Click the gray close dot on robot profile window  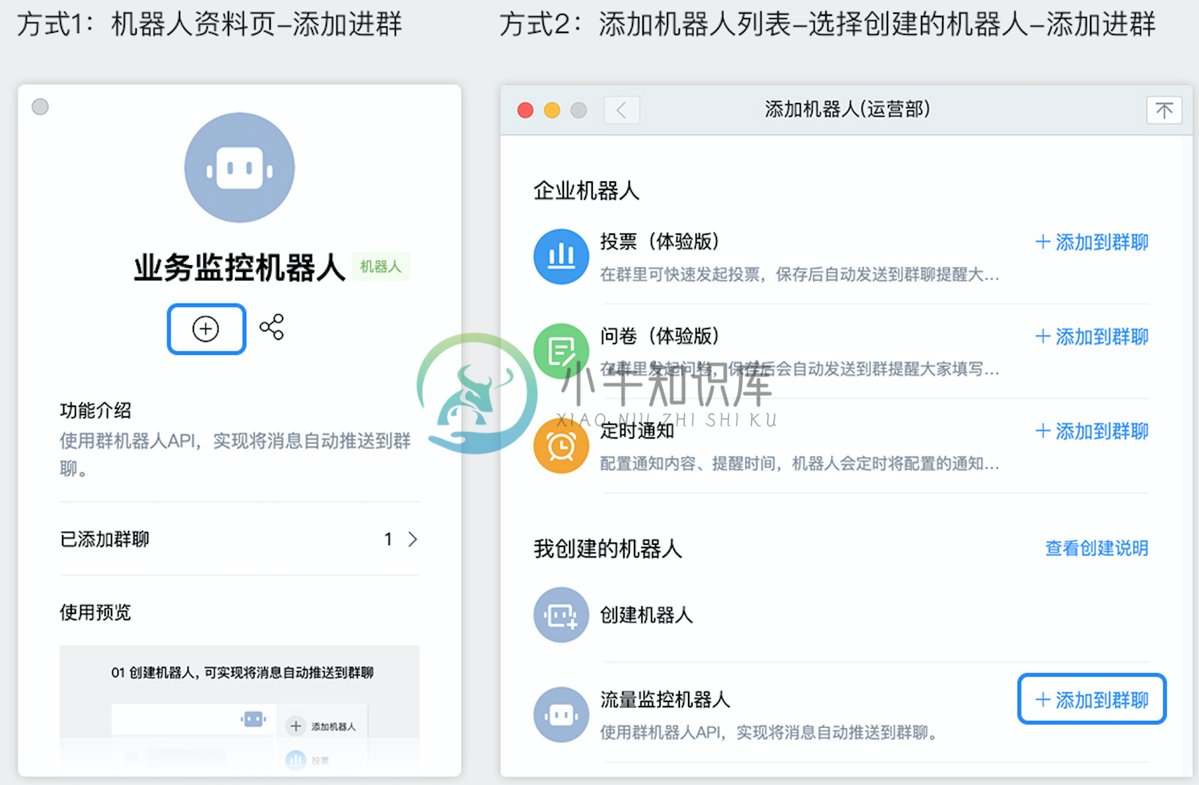point(40,107)
